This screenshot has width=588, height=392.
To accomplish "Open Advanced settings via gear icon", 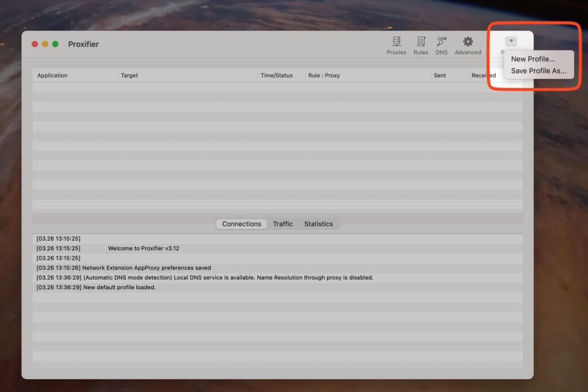I will tap(467, 45).
